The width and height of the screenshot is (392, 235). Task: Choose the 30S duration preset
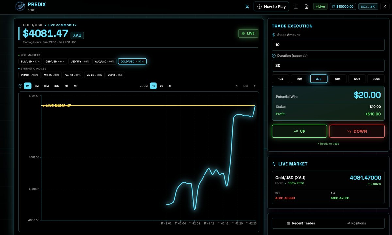(x=319, y=79)
